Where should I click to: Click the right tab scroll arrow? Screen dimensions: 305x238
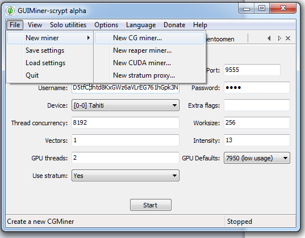(279, 38)
